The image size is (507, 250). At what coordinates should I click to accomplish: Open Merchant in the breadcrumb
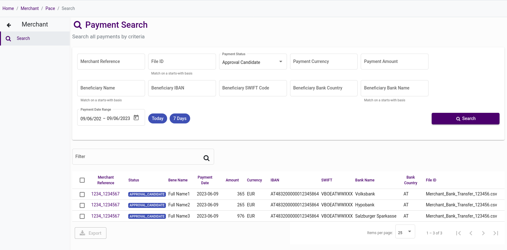tap(30, 8)
